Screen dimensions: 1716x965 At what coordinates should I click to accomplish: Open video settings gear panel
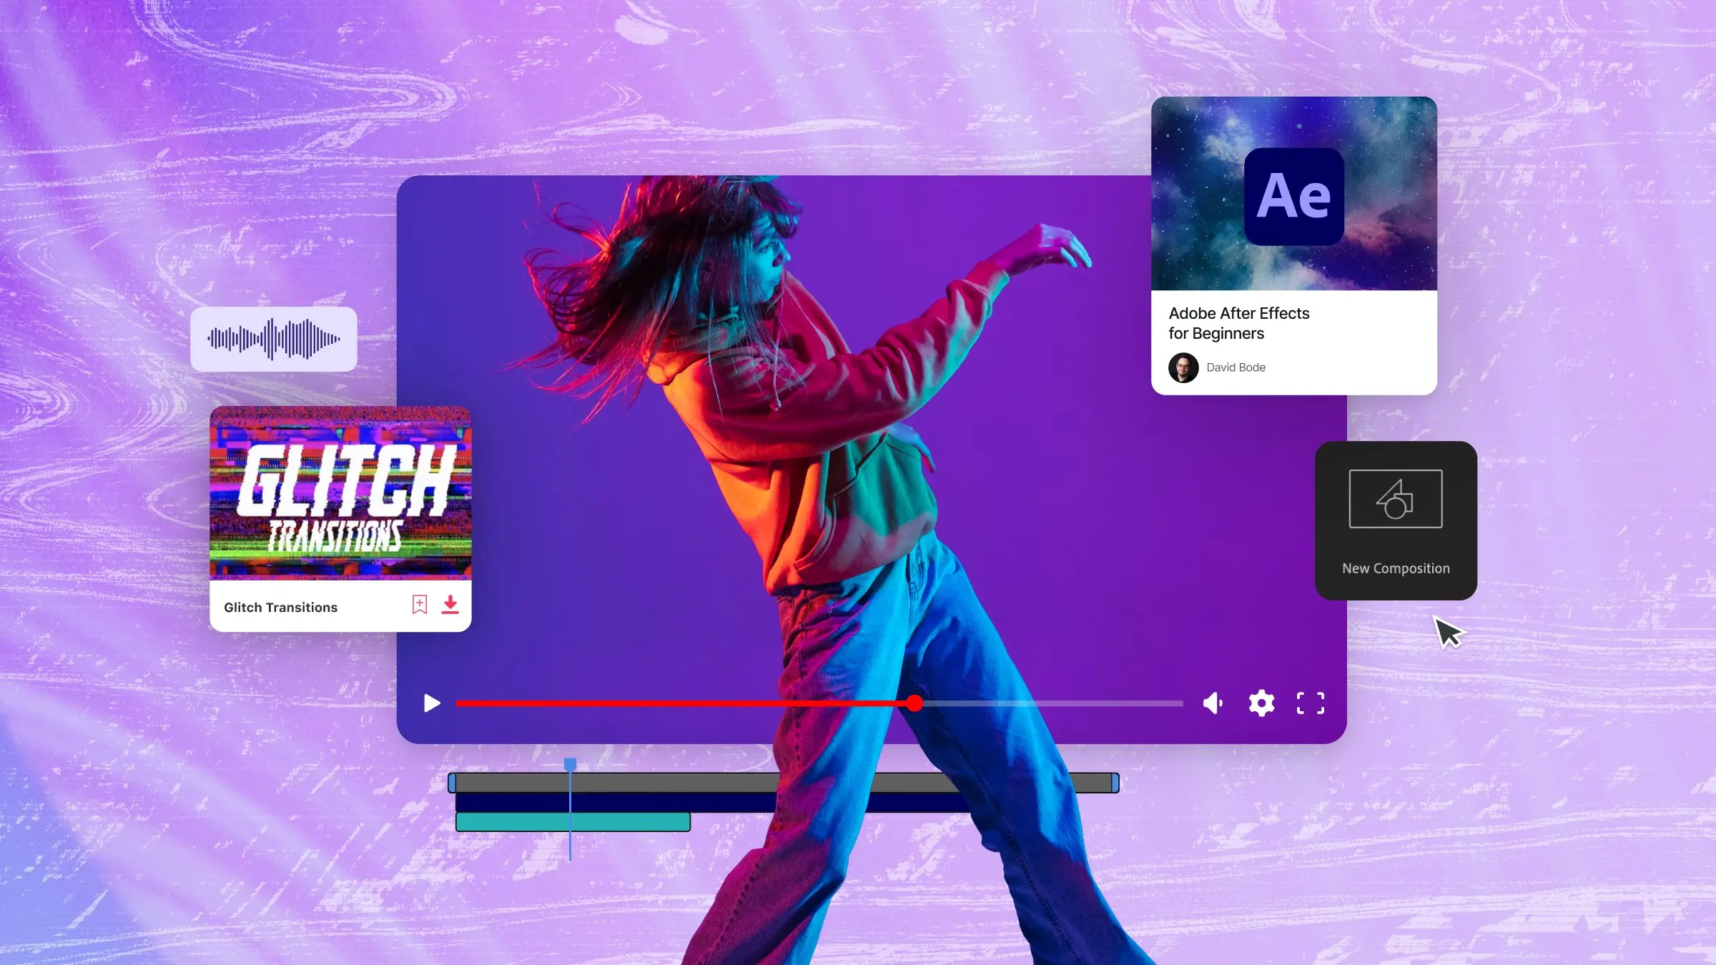click(x=1261, y=703)
